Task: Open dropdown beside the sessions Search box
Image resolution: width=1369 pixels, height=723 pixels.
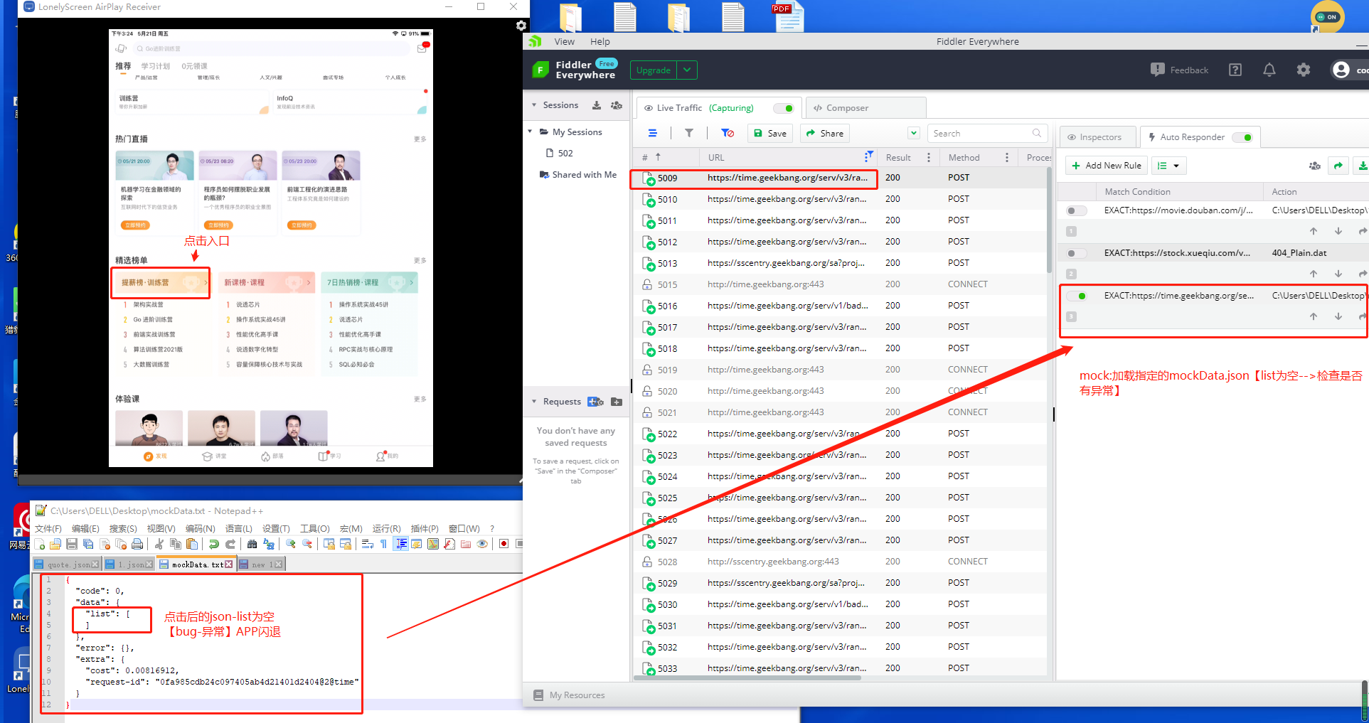Action: point(914,133)
